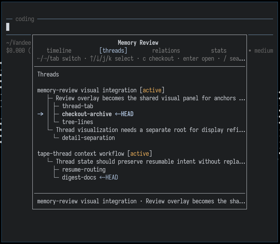This screenshot has height=244, width=280.
Task: Select the checkout-archive tree entry
Action: (87, 114)
